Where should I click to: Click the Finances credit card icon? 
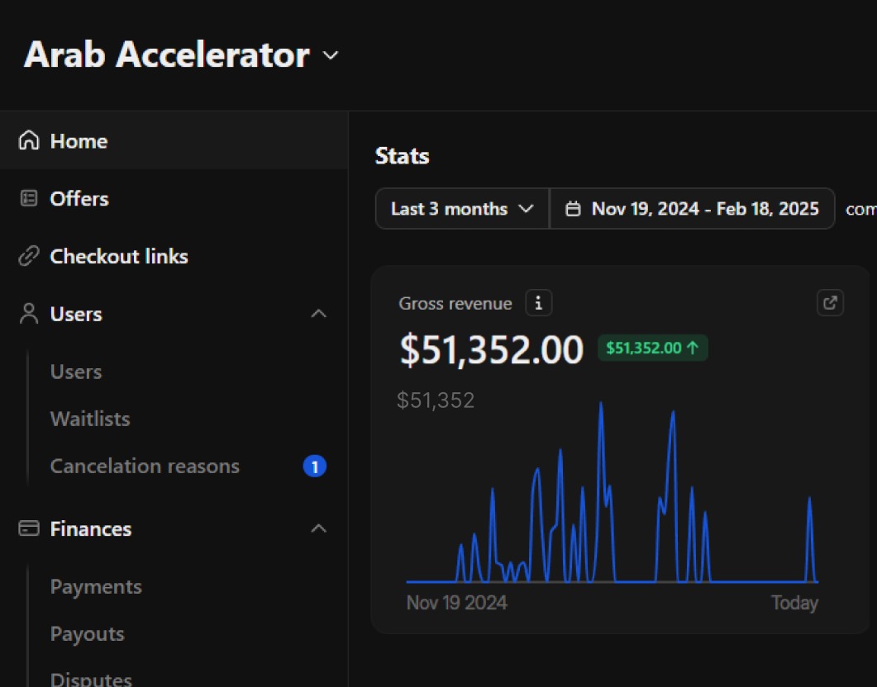pyautogui.click(x=29, y=528)
